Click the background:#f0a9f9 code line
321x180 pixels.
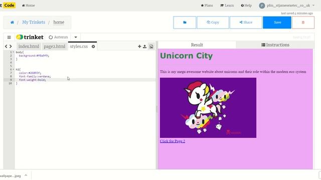pyautogui.click(x=34, y=55)
